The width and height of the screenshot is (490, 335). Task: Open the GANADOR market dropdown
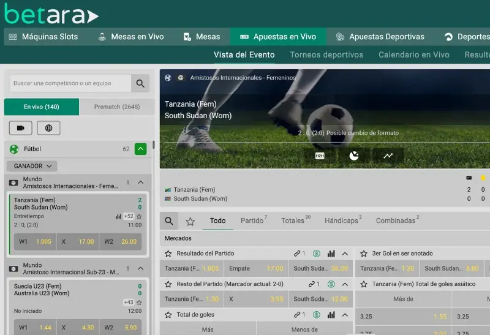[x=32, y=166]
